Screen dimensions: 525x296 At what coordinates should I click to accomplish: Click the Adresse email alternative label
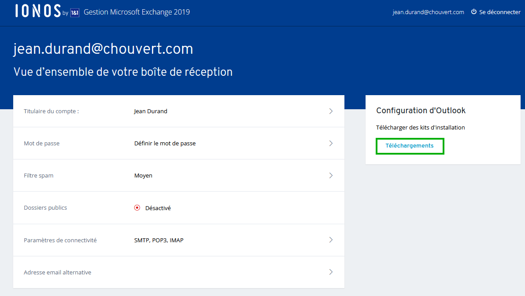tap(57, 272)
